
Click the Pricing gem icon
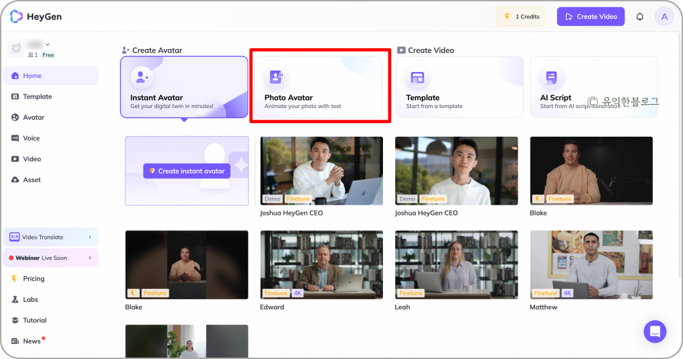15,279
